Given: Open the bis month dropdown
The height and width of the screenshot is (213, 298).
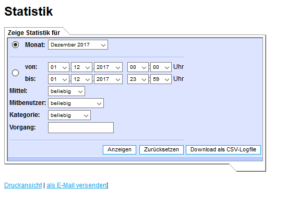Looking at the screenshot, I should (81, 79).
